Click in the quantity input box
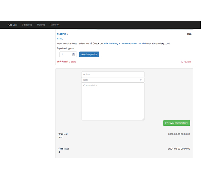The width and height of the screenshot is (201, 178). tap(65, 54)
